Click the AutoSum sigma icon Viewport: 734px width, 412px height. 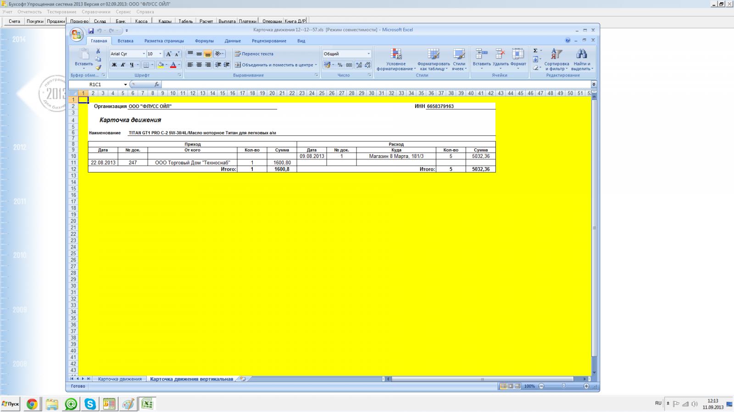pos(535,50)
